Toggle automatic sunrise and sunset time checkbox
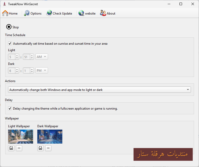 (x=10, y=43)
